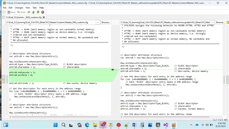Image resolution: width=229 pixels, height=129 pixels.
Task: Click the Save toolbar button
Action: coord(11,12)
